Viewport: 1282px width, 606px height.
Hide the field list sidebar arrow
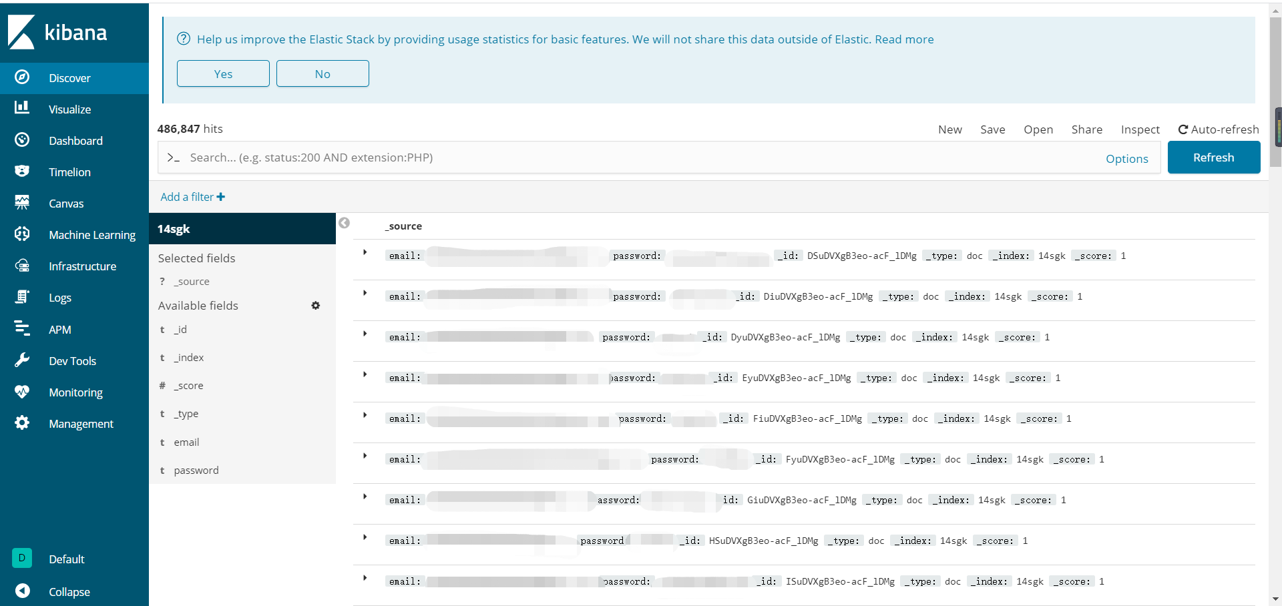[344, 223]
